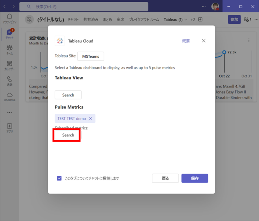Close the Tableau Cloud dialog
The width and height of the screenshot is (259, 221).
pyautogui.click(x=203, y=41)
